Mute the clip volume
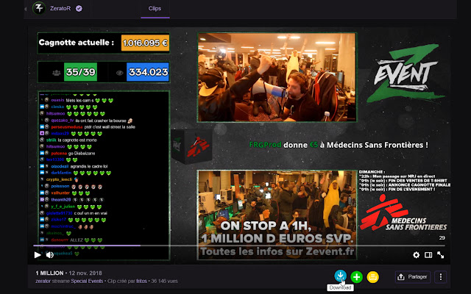The width and height of the screenshot is (471, 294). coord(49,255)
